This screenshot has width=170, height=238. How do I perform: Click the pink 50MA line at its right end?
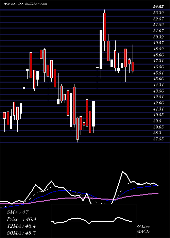[x=158, y=193]
